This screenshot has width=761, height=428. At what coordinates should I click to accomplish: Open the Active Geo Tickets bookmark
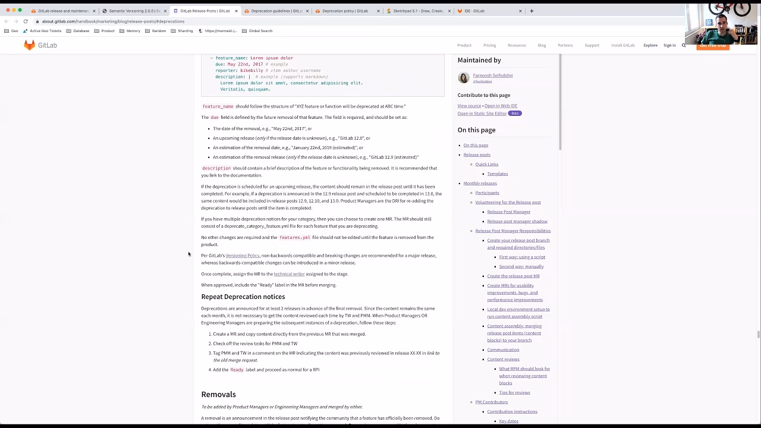(45, 31)
